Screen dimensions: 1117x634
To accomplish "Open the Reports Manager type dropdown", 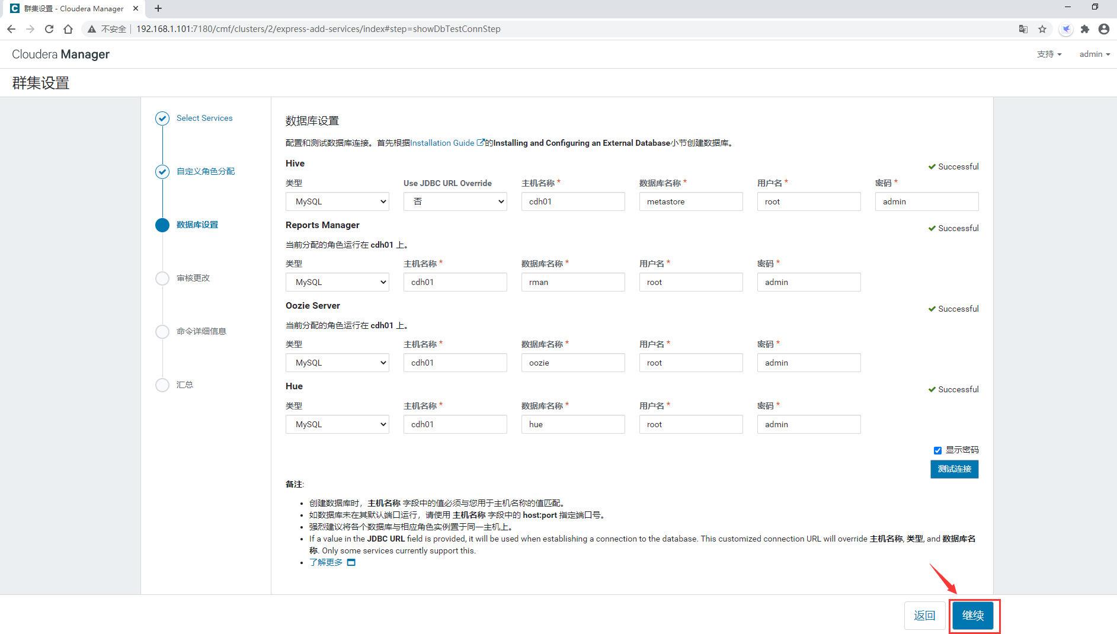I will (337, 282).
